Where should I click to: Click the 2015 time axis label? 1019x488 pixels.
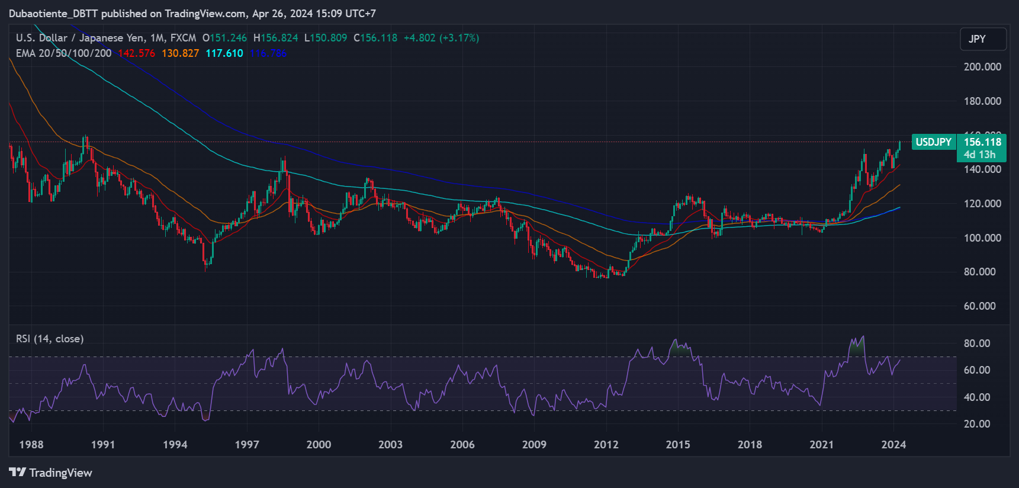pos(678,445)
